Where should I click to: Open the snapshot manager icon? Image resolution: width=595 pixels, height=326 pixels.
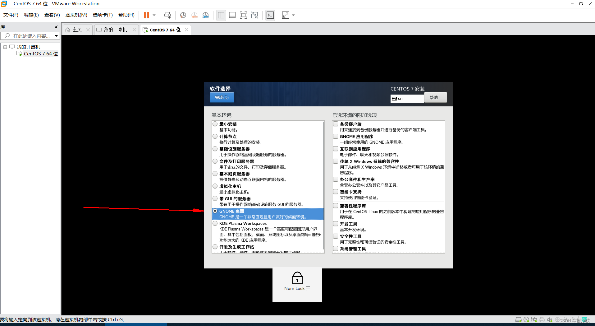click(205, 15)
